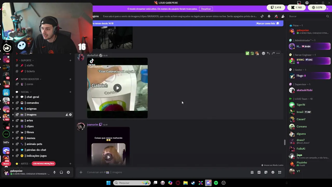Screen dimensions: 332x187
Task: Open the apps launcher icon in message bar
Action: click(x=280, y=172)
